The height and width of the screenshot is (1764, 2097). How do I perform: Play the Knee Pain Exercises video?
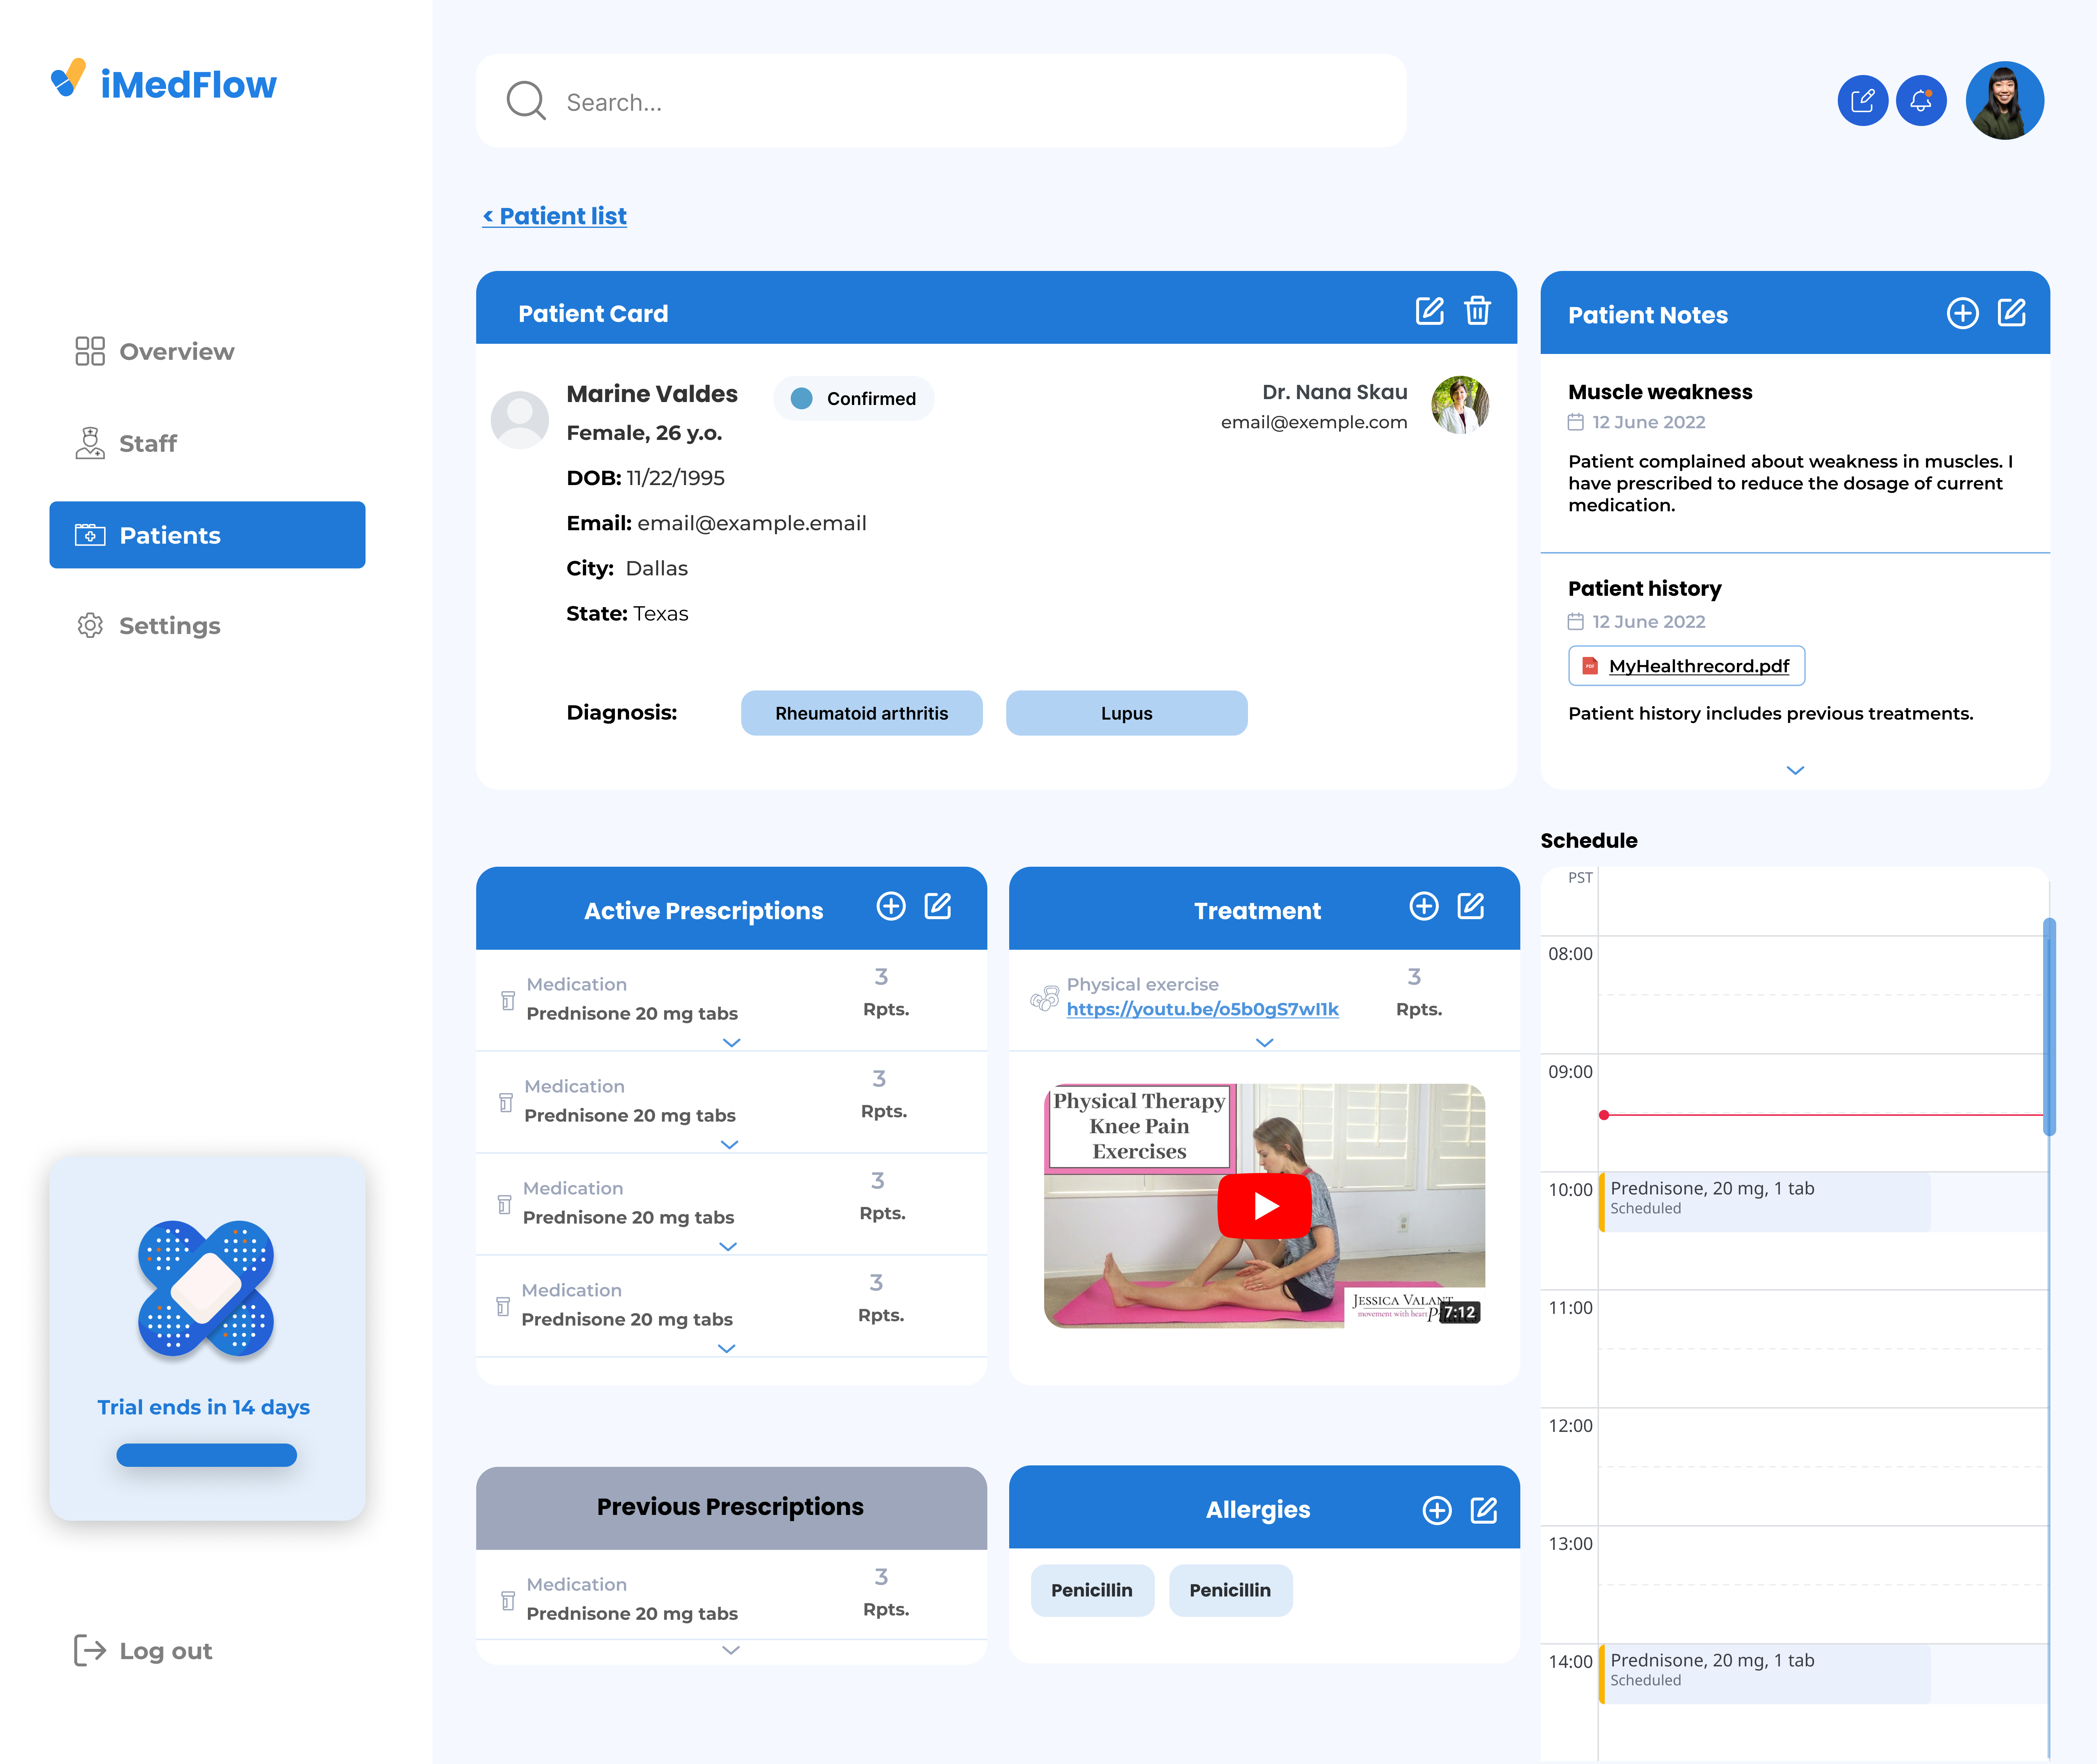click(1264, 1206)
